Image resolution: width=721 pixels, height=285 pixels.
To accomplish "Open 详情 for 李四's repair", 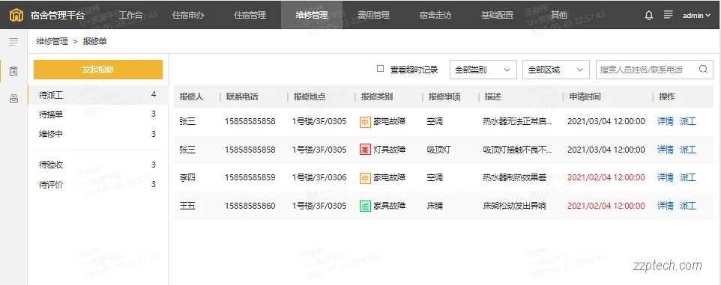I will 666,177.
